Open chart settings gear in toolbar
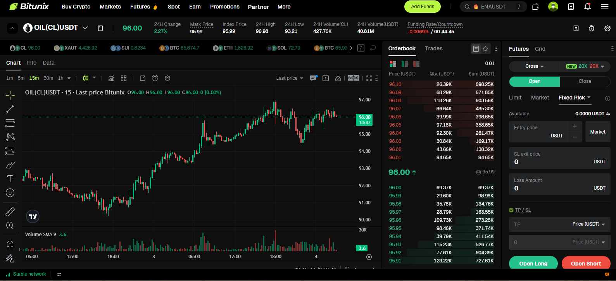 [167, 78]
